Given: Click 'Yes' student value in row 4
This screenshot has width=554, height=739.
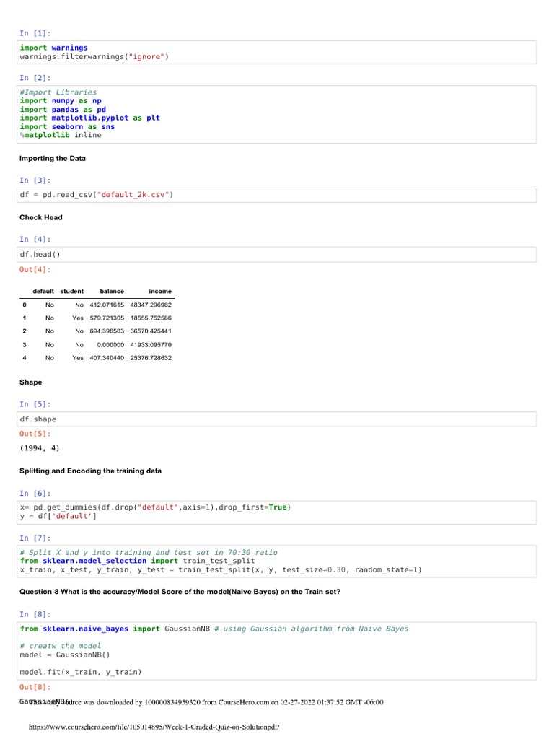Looking at the screenshot, I should [x=78, y=358].
